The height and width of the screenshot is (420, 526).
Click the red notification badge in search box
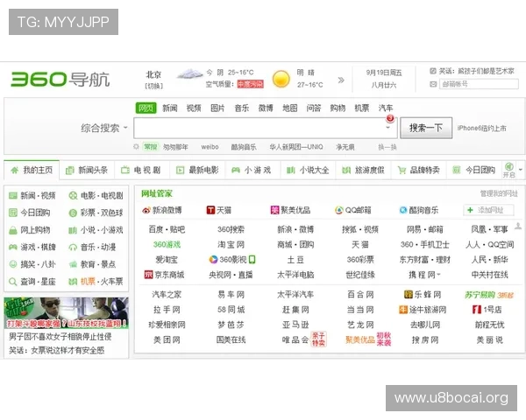(390, 118)
